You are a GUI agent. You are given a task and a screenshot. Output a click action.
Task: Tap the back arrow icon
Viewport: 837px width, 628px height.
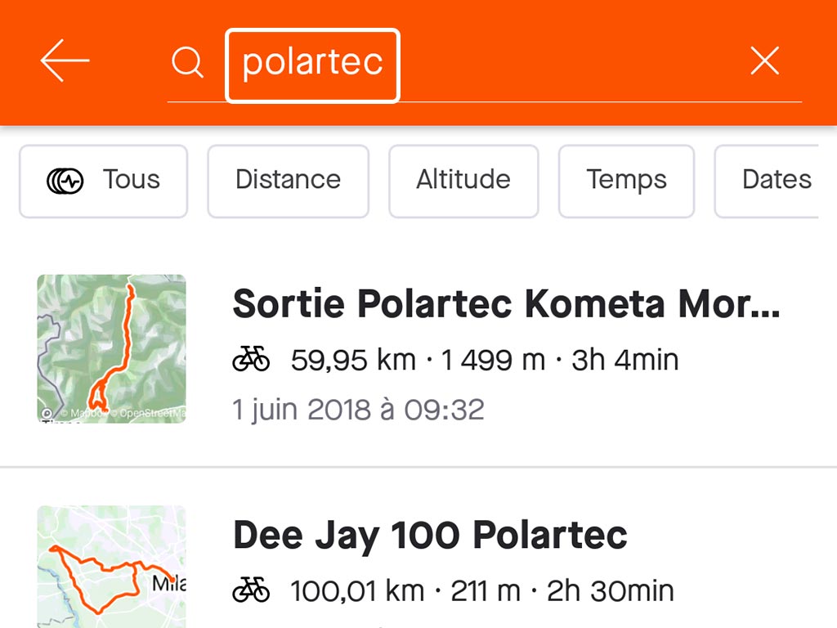(x=65, y=61)
